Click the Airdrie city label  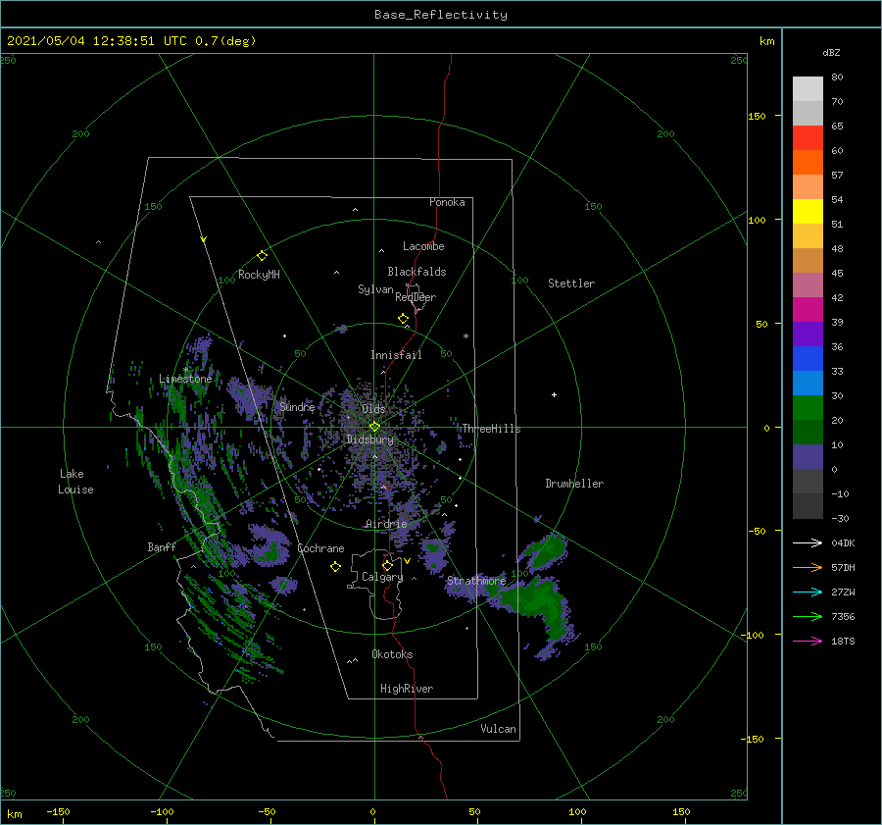pos(386,524)
